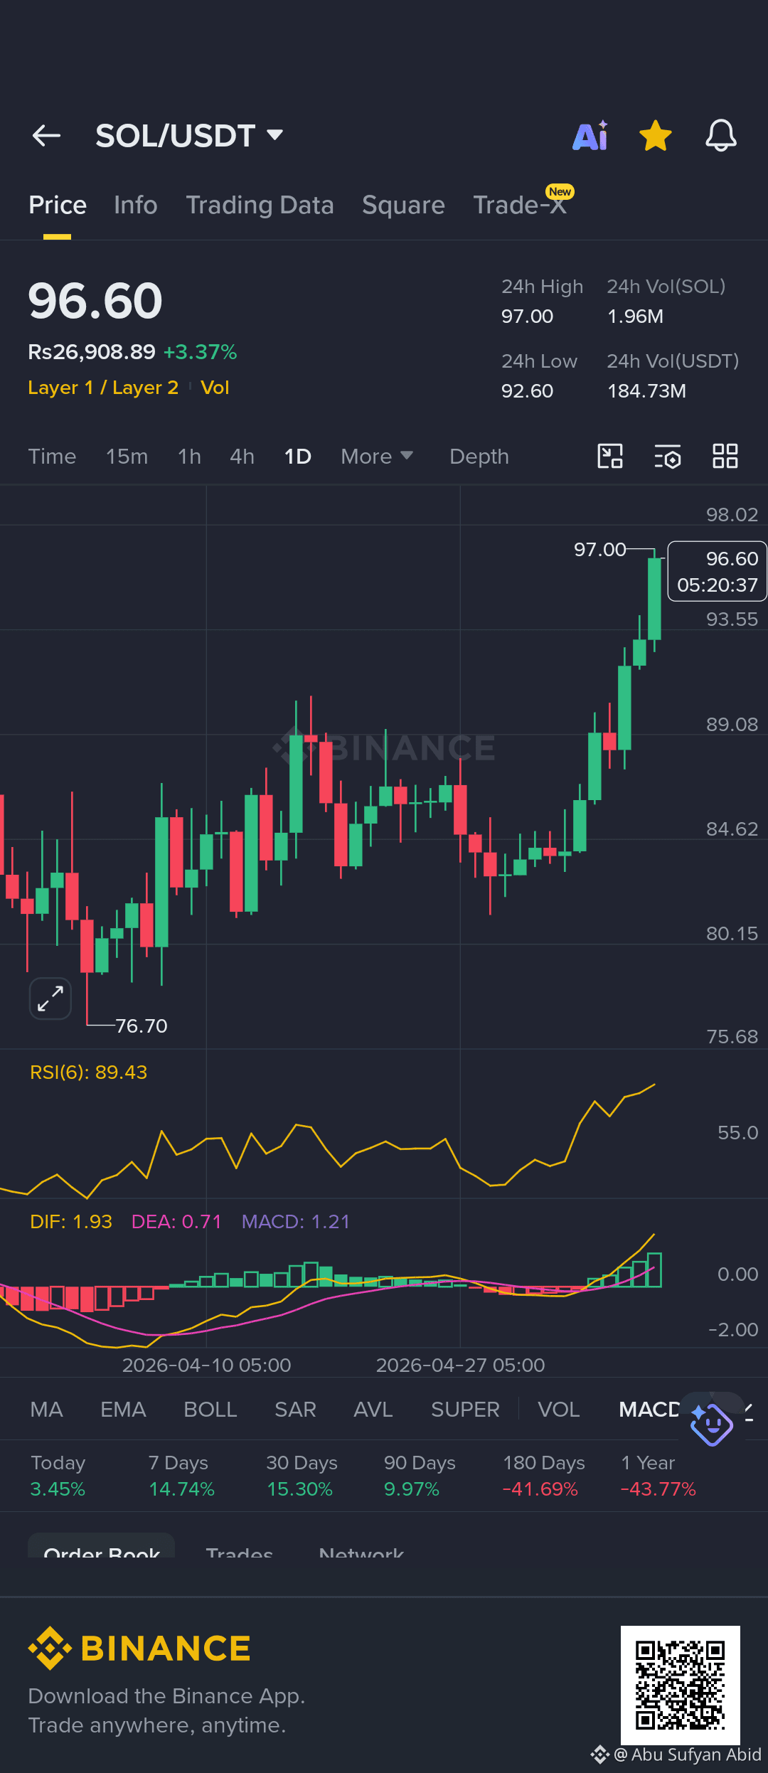Image resolution: width=768 pixels, height=1773 pixels.
Task: Tap the MACD: 1.21 label
Action: tap(296, 1221)
